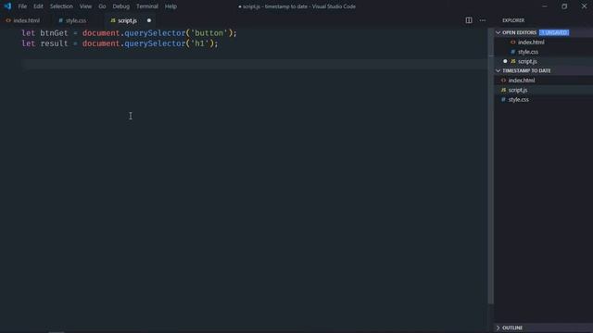
Task: Open the Go menu
Action: click(102, 6)
